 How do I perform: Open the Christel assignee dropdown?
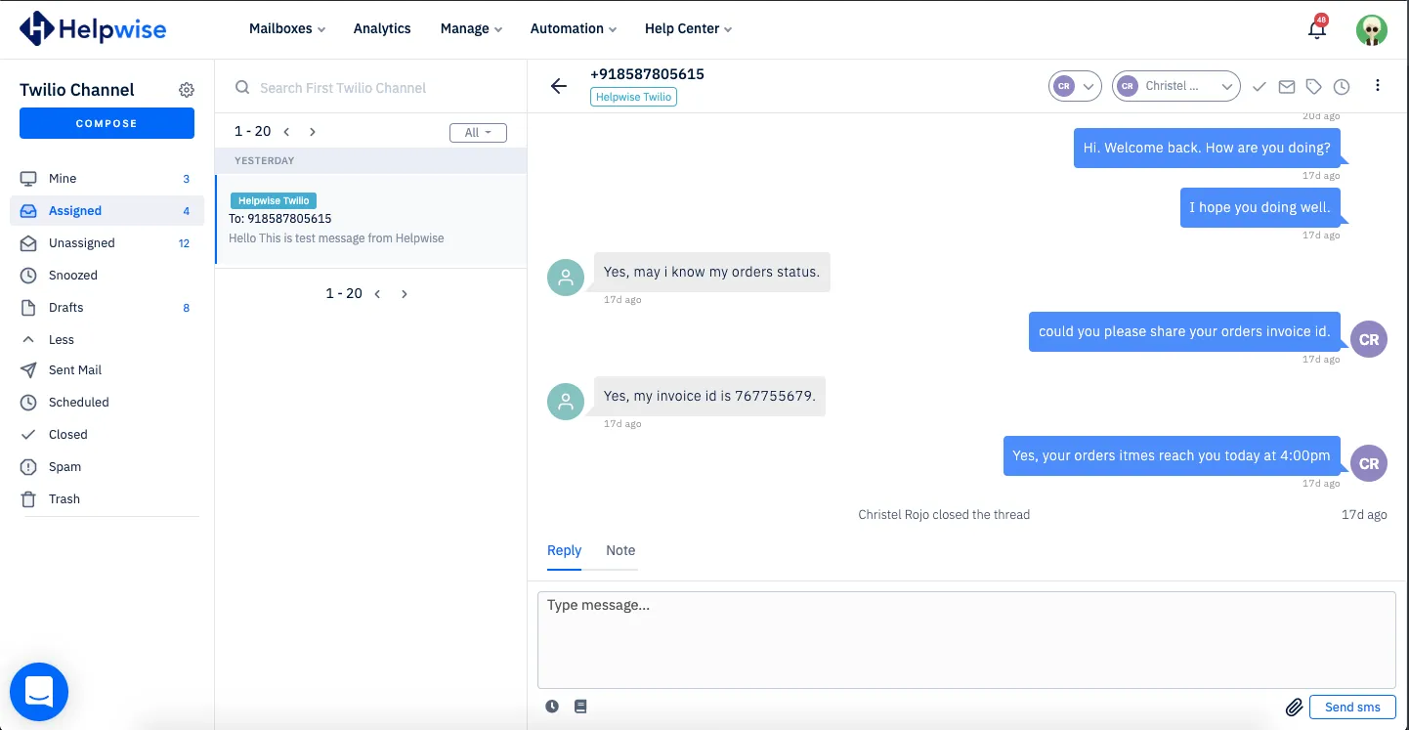click(1176, 86)
